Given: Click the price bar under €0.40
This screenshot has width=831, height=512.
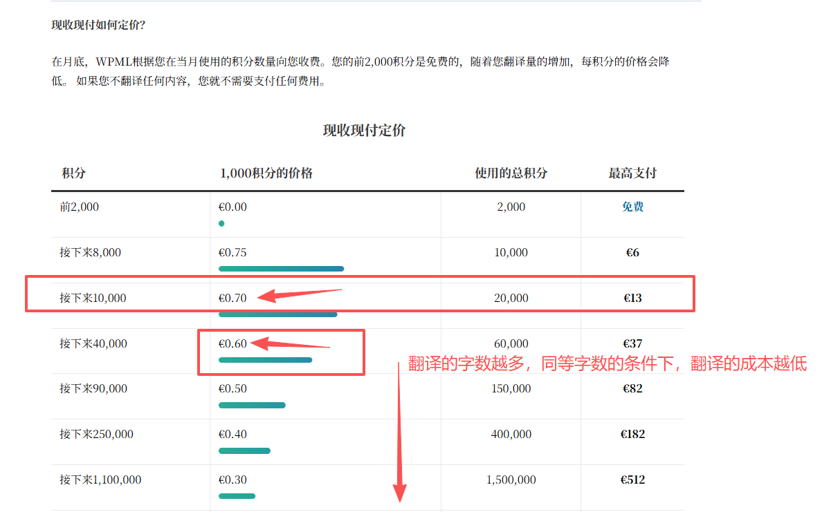Looking at the screenshot, I should (244, 451).
